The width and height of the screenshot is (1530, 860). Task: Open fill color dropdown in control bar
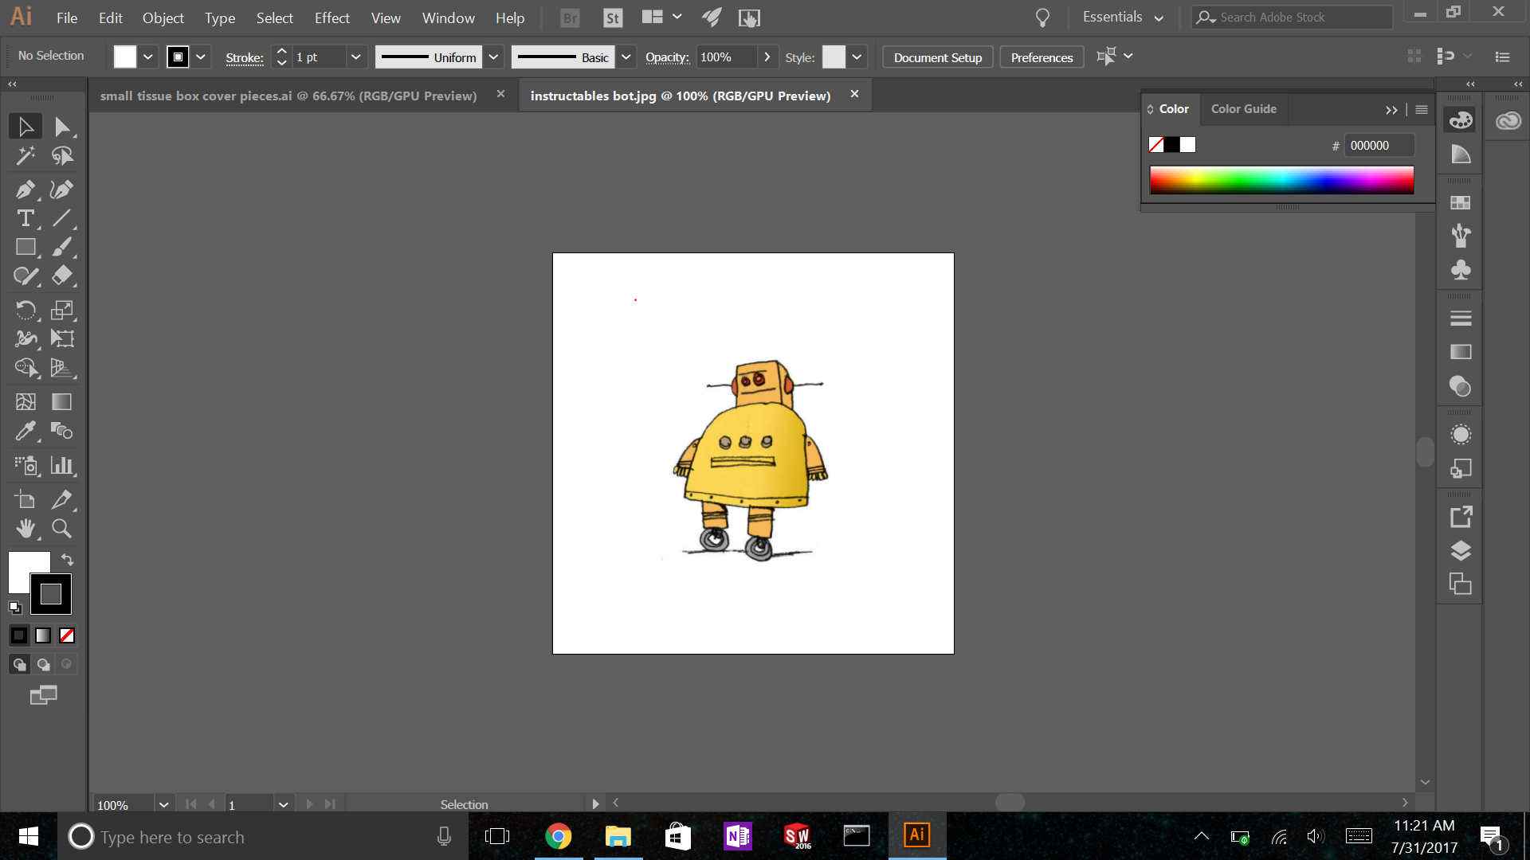[147, 57]
